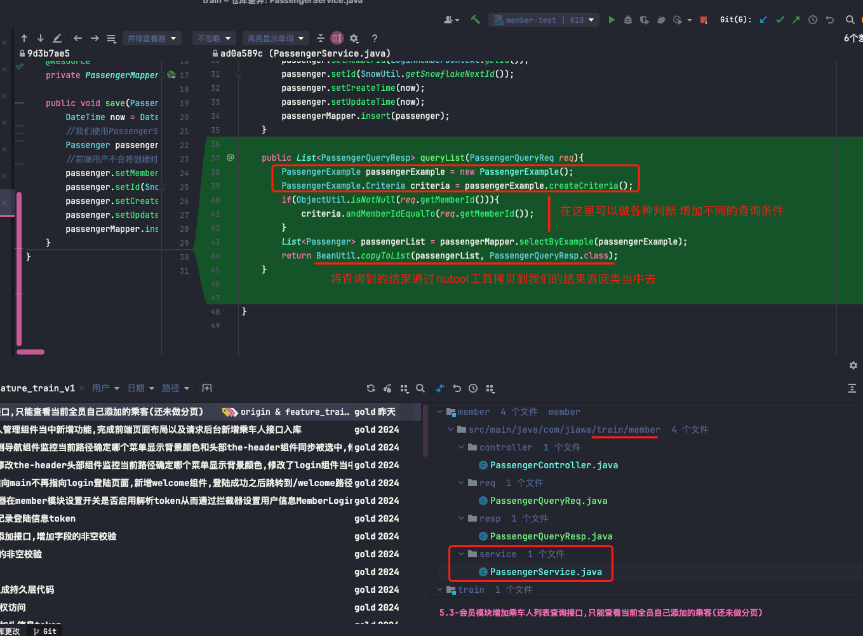
Task: Click collapse unchanged fragments icon
Action: coord(321,38)
